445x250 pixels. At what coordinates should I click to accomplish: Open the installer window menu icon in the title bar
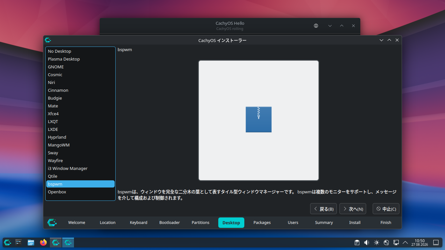coord(48,40)
